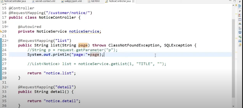Viewport: 243px width, 108px height.
Task: Switch to the list.html tab
Action: pos(94,1)
